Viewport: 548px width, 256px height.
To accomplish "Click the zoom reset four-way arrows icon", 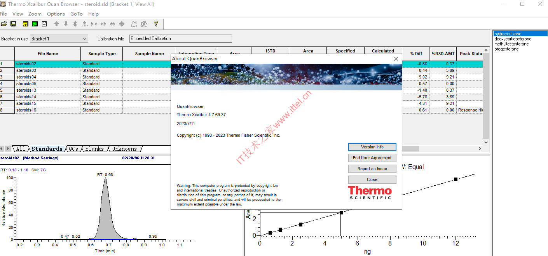I will (122, 24).
